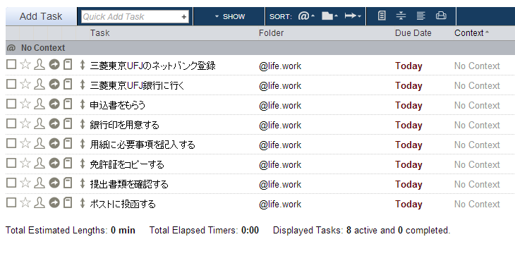This screenshot has width=515, height=268.
Task: Click task name 申込書をもらう
Action: click(x=118, y=105)
